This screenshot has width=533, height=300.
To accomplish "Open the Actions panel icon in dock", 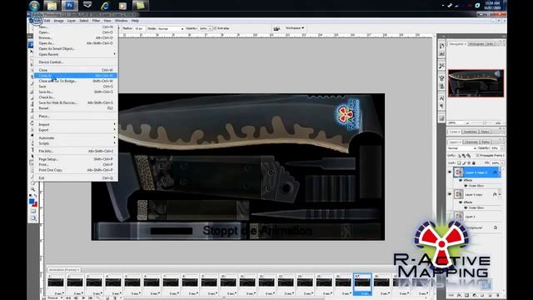I will (x=441, y=54).
